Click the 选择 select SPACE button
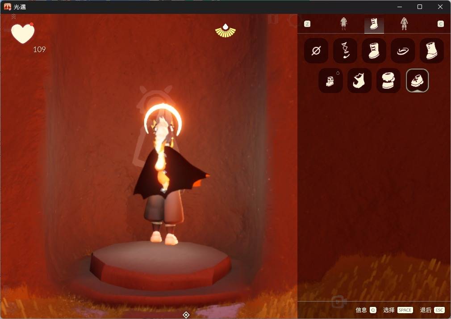The image size is (451, 319). [x=398, y=310]
